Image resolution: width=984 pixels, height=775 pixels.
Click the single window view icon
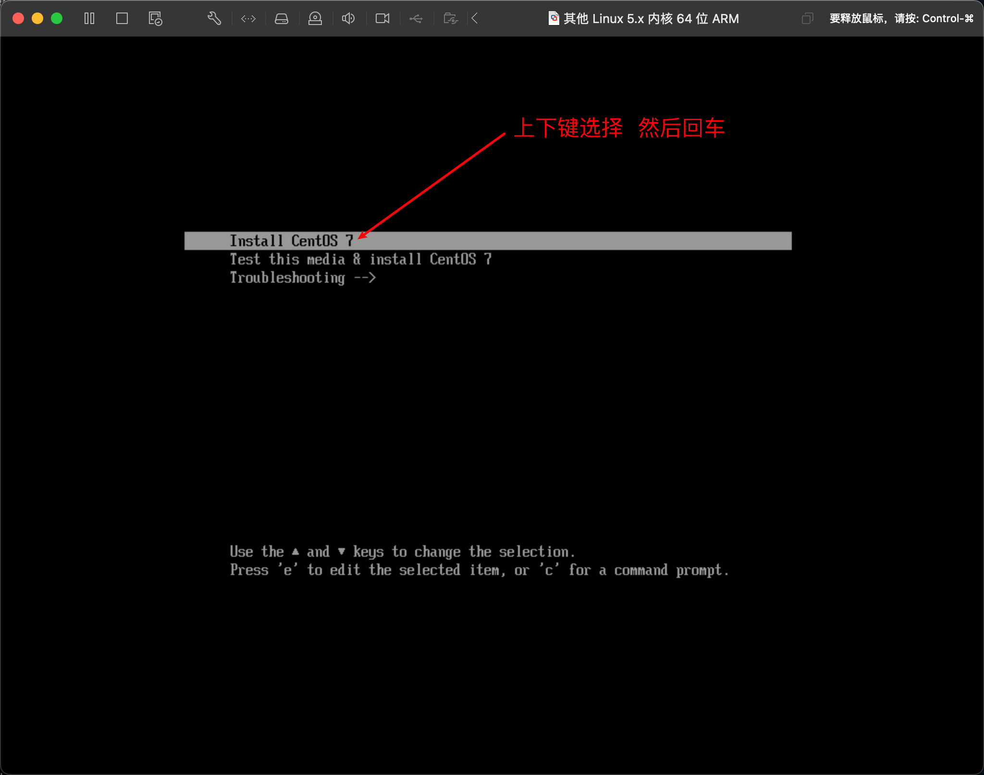pyautogui.click(x=122, y=19)
